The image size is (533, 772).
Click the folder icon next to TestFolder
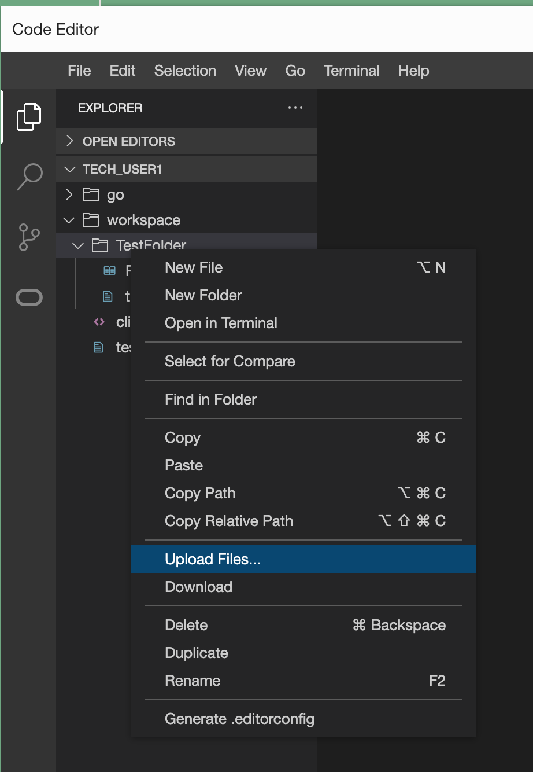(99, 245)
